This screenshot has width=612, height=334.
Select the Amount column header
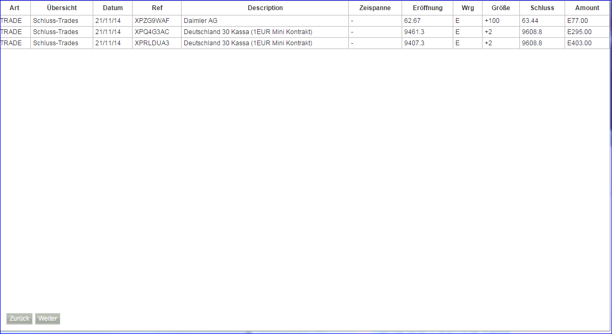pos(587,8)
